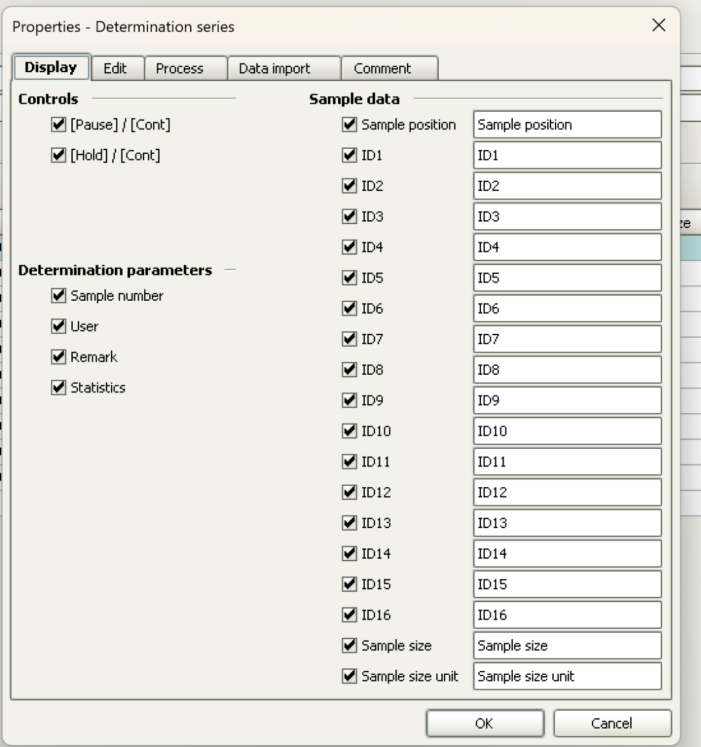Uncheck the ID8 checkbox
Screen dimensions: 701x747
coord(349,370)
